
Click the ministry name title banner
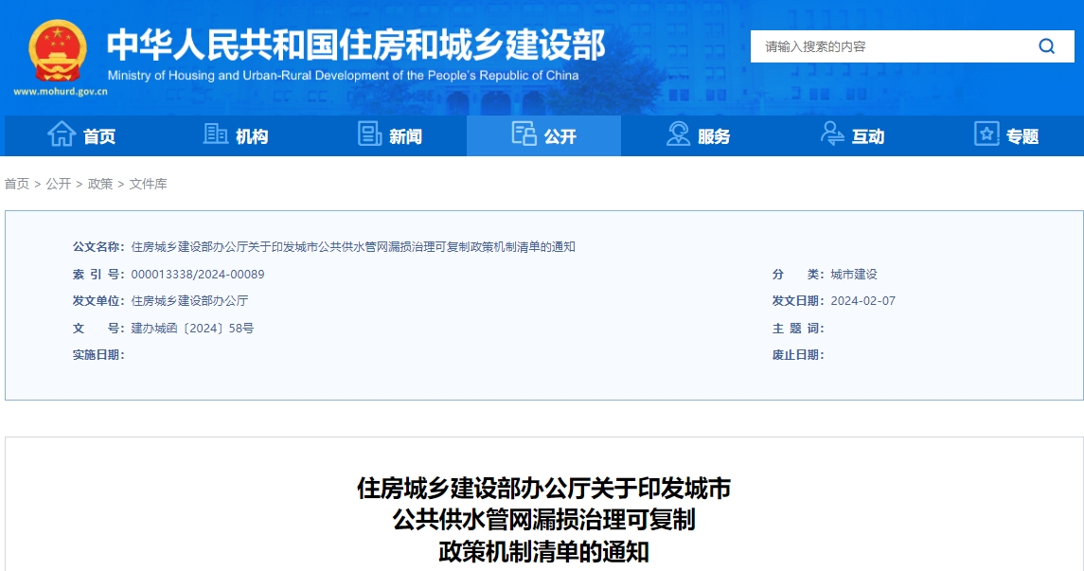(x=355, y=45)
